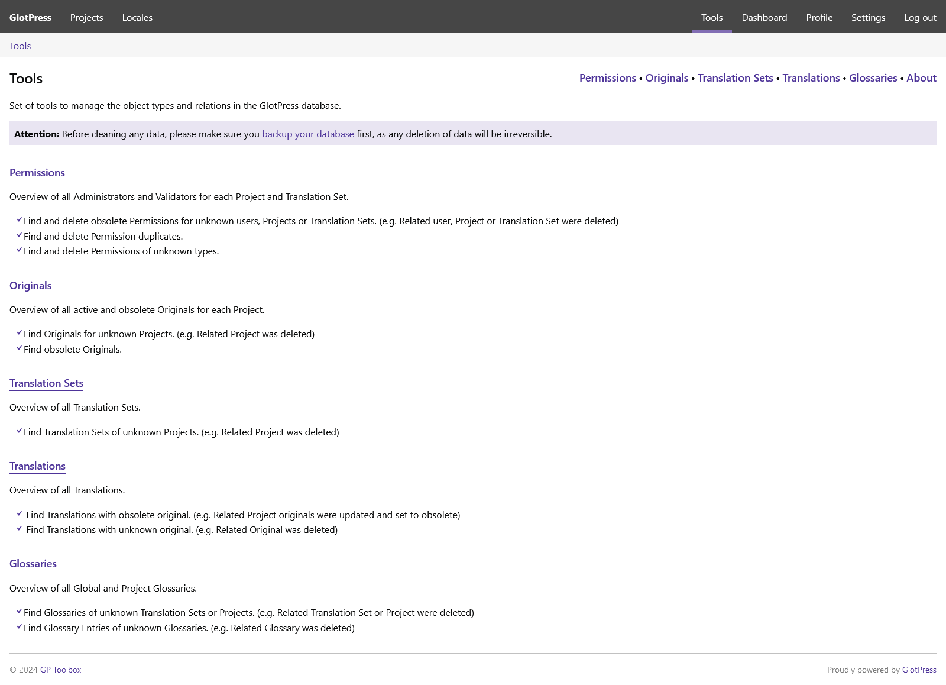The height and width of the screenshot is (685, 946).
Task: Open Settings in the top bar
Action: 868,17
